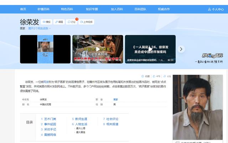Open the 加入百科 navigation item

tap(117, 9)
